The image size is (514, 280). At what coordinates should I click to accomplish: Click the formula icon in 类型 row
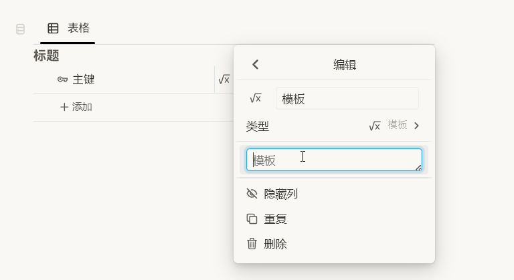(375, 126)
